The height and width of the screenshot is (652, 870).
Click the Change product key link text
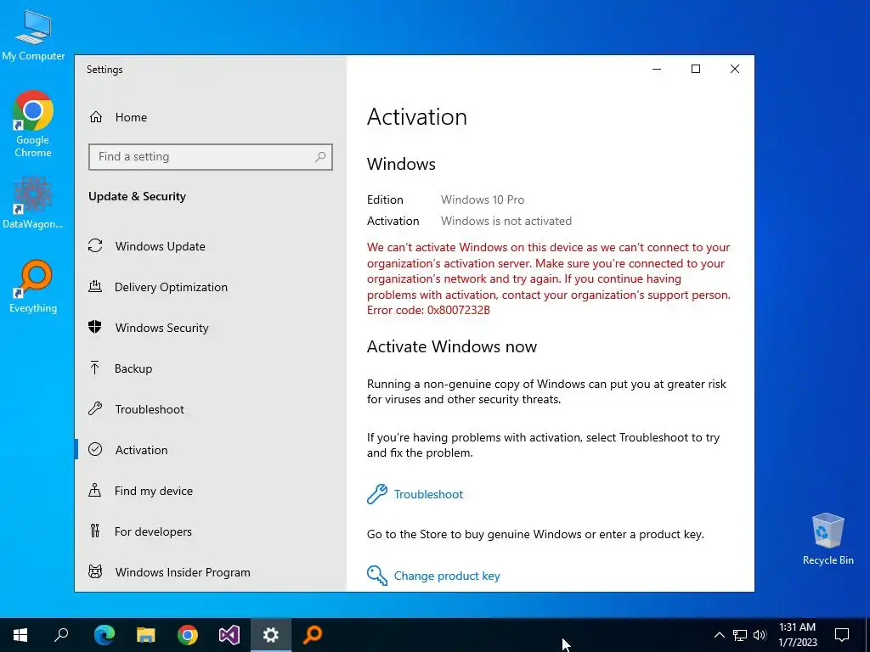(447, 576)
